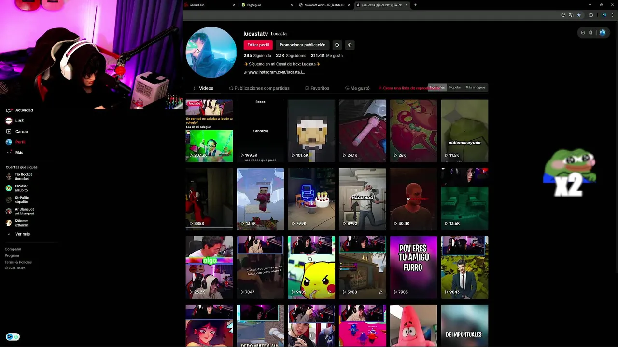The height and width of the screenshot is (347, 618).
Task: Expand the Program footer section
Action: [x=12, y=255]
